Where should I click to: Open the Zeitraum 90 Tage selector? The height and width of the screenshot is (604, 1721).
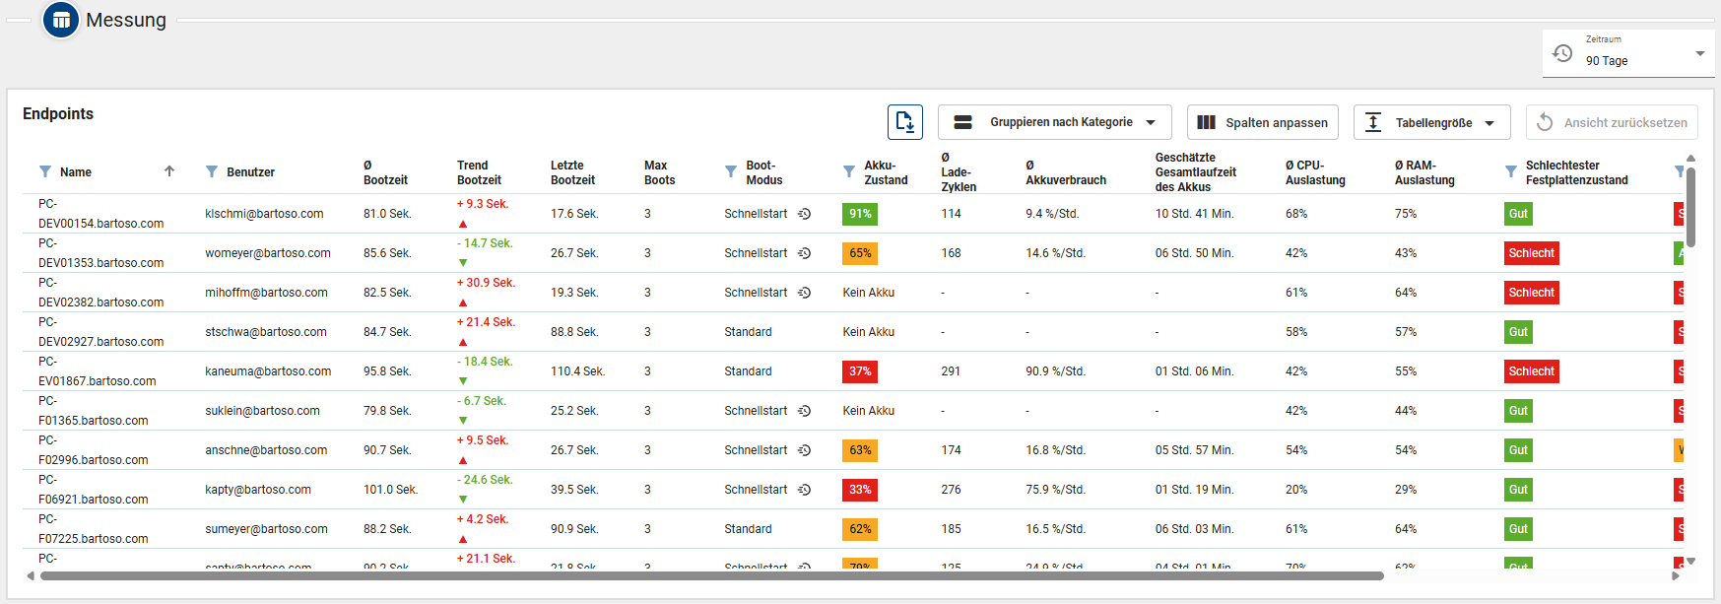(x=1627, y=53)
